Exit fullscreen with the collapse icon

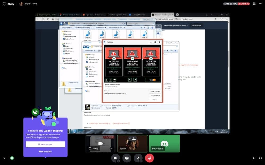(x=261, y=158)
